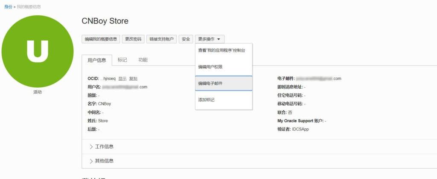
Task: Click the 验证者 value IDCSApp
Action: pyautogui.click(x=300, y=129)
